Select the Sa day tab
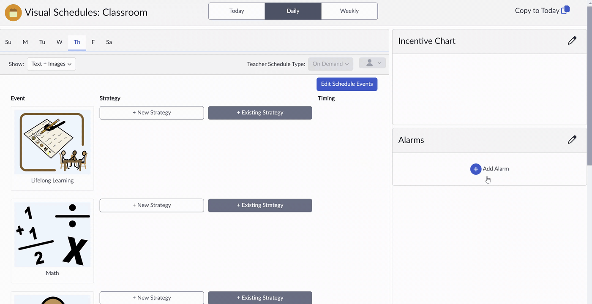Viewport: 592px width, 304px height. point(109,42)
